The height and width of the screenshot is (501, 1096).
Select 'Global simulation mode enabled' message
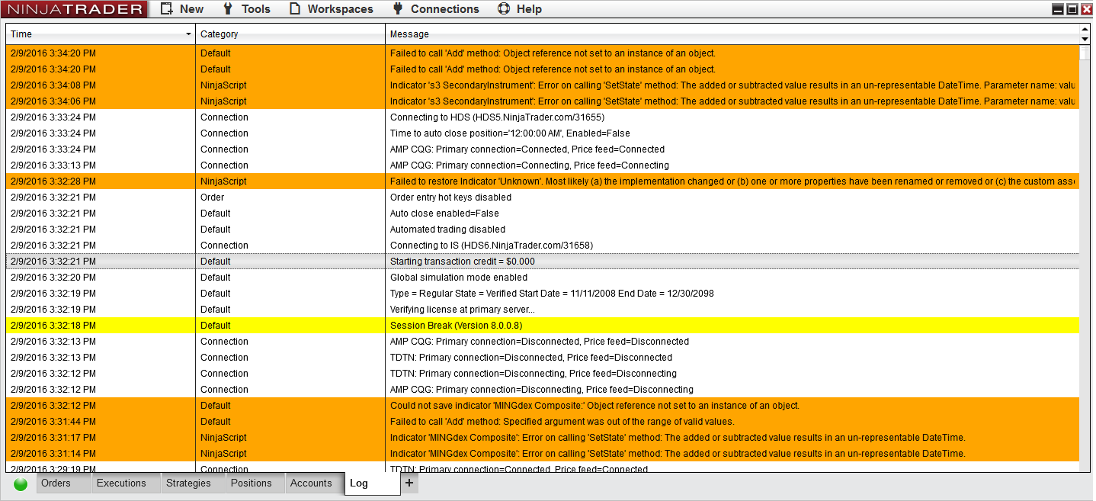point(459,278)
